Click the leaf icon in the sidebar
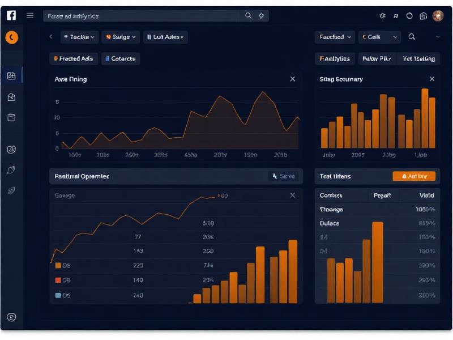The image size is (453, 340). point(11,190)
